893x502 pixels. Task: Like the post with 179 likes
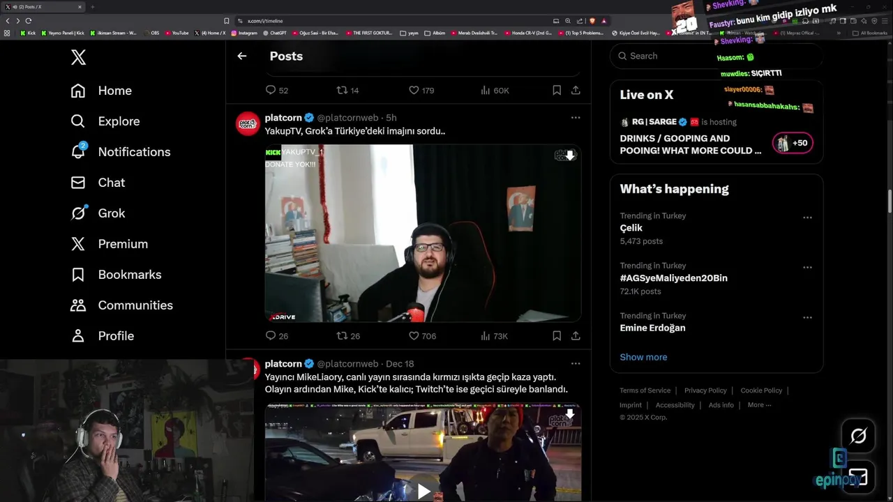tap(421, 90)
